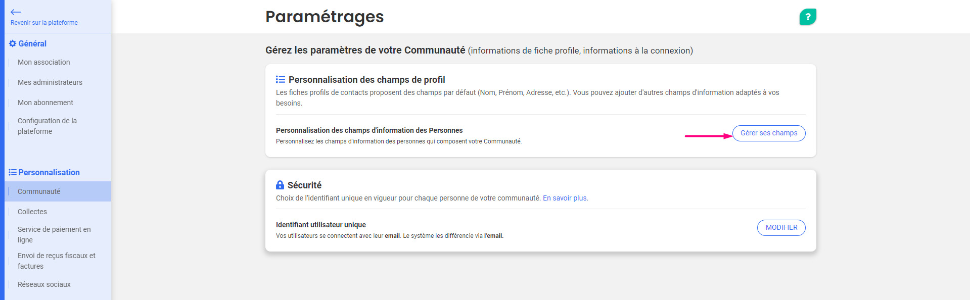Click the Général gear icon

[x=13, y=43]
